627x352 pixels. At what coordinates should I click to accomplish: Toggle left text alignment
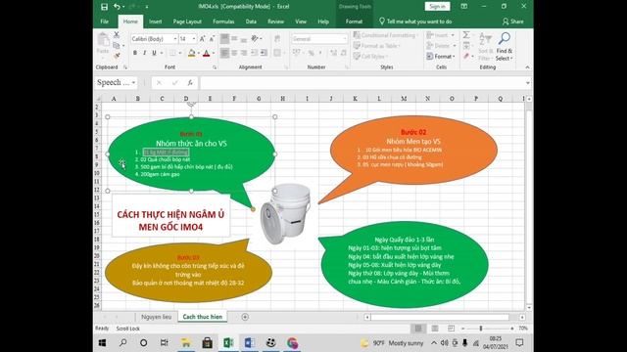[x=224, y=53]
